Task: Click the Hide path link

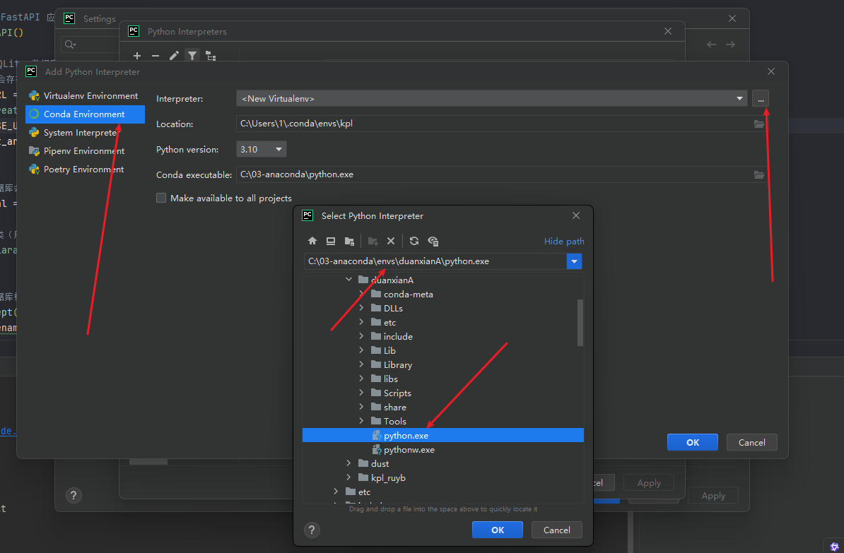Action: 563,241
